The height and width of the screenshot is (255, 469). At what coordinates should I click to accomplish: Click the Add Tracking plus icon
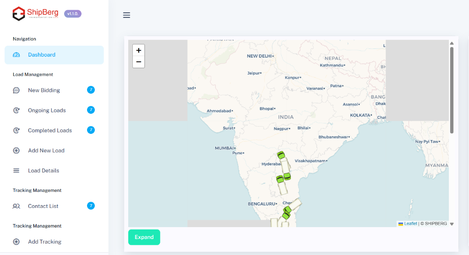coord(16,242)
